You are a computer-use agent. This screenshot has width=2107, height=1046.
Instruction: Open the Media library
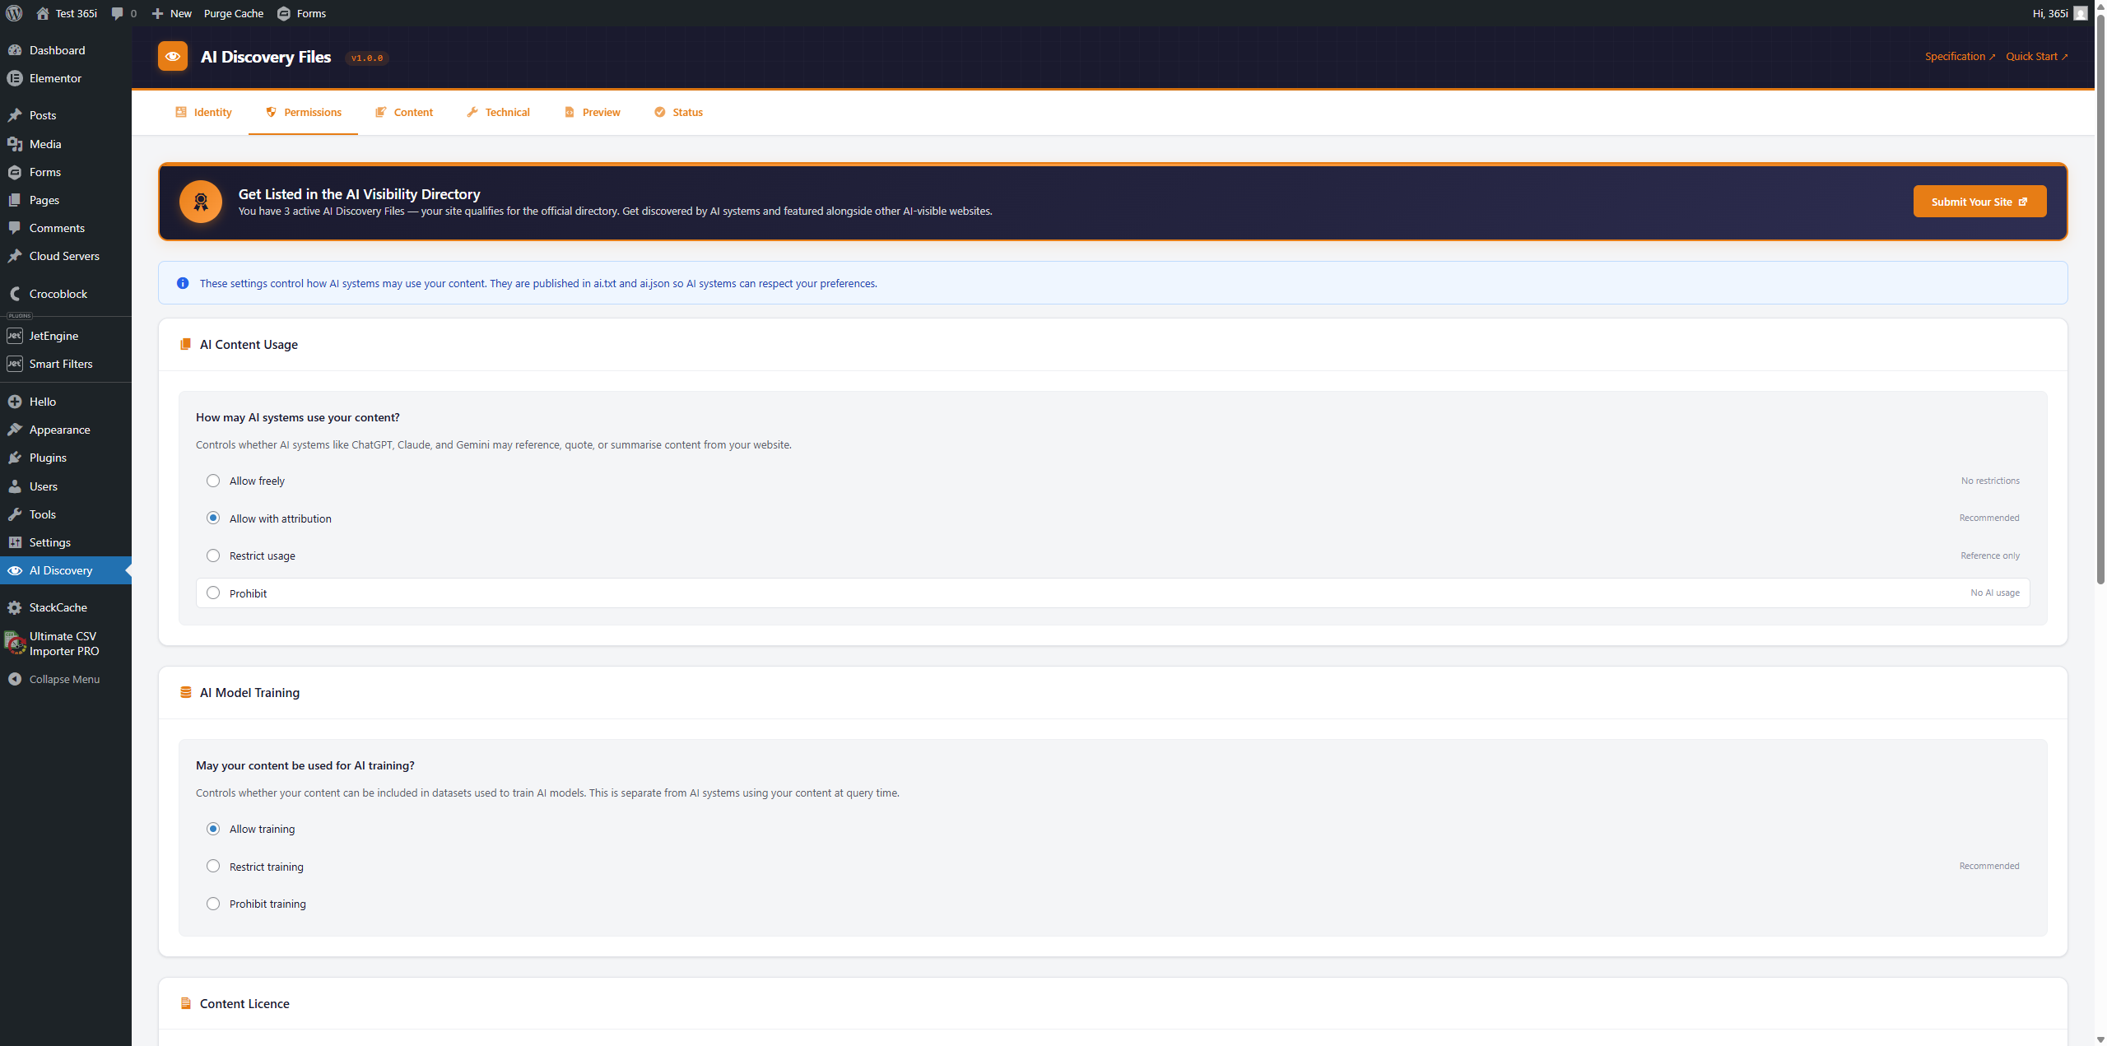(x=45, y=144)
